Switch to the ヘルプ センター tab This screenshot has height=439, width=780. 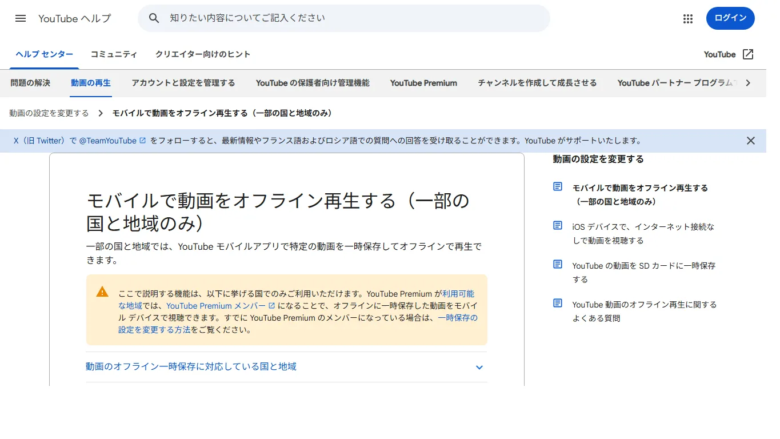click(x=45, y=54)
